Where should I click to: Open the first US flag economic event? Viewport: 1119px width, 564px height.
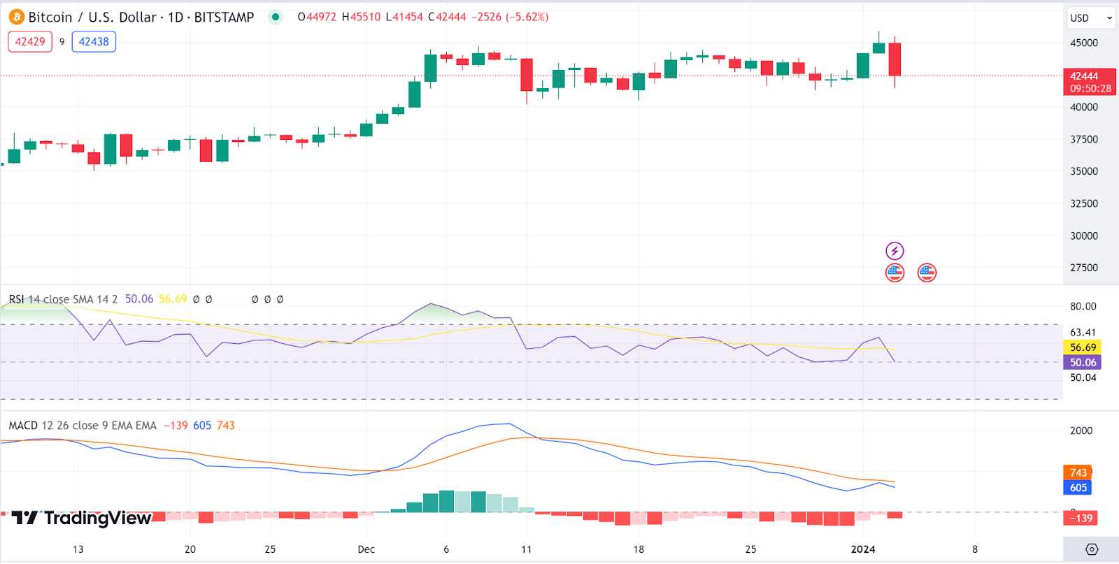pyautogui.click(x=895, y=273)
